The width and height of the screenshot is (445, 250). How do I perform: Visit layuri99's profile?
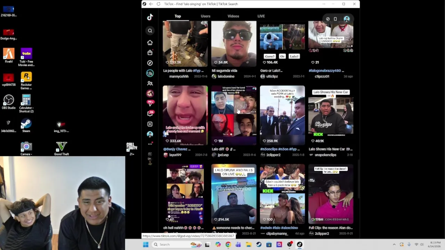coord(175,155)
